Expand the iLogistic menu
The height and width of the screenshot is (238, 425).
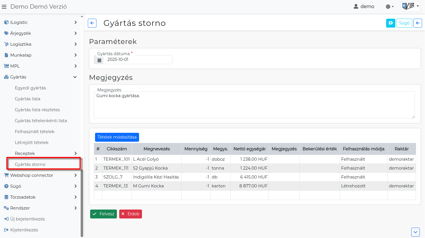point(40,22)
